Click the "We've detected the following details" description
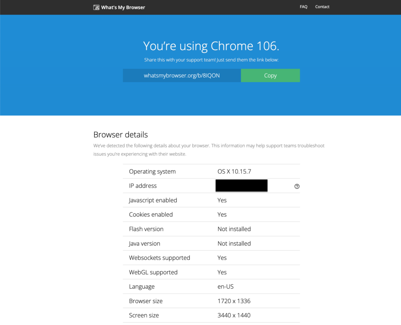401x325 pixels. [209, 150]
